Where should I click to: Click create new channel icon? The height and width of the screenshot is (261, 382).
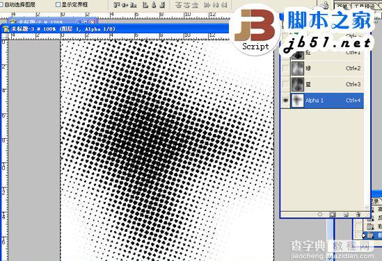(x=346, y=214)
